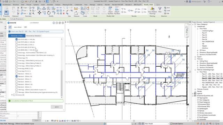Check the Innervegg 78 2-2 (1) checkbox
This screenshot has width=223, height=125.
pos(16,71)
